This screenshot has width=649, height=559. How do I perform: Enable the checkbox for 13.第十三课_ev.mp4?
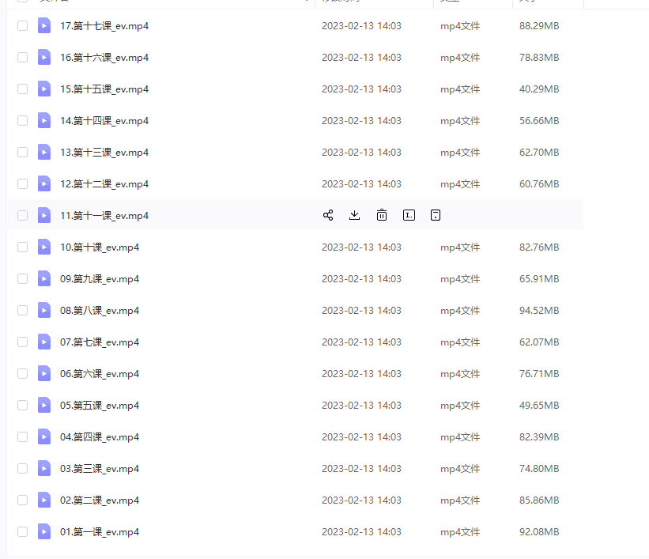point(22,153)
